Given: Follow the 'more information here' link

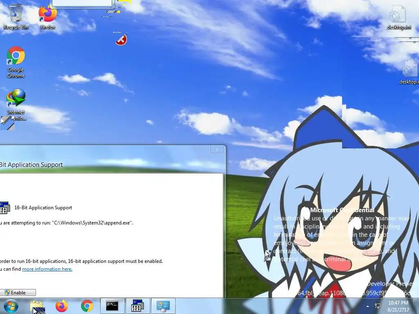Looking at the screenshot, I should pyautogui.click(x=47, y=269).
